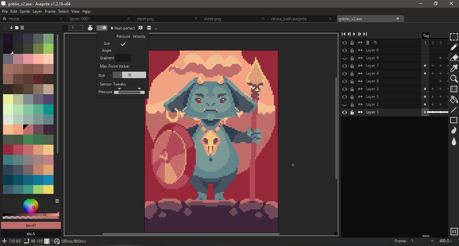459x246 pixels.
Task: Open the File menu
Action: (x=5, y=11)
